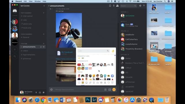Select the server icon with man in tie
The height and width of the screenshot is (104, 185).
pos(15,36)
